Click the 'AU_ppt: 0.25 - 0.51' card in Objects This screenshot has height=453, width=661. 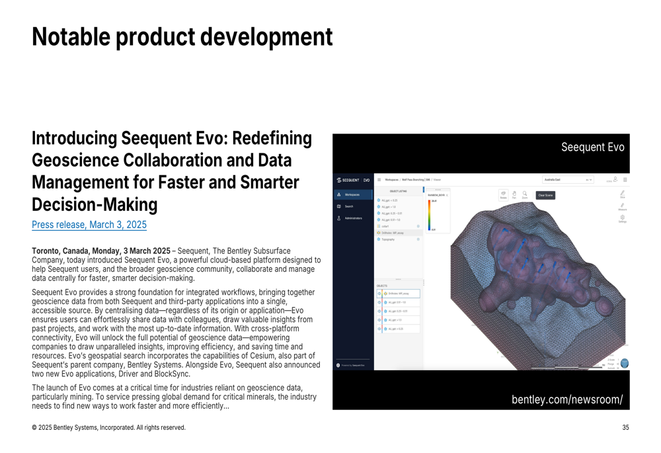tap(399, 311)
